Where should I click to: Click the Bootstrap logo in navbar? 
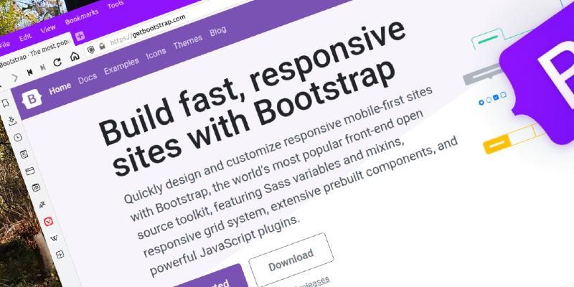(x=32, y=99)
